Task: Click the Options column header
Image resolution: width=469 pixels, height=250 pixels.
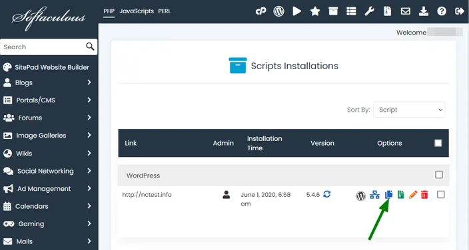Action: [390, 143]
